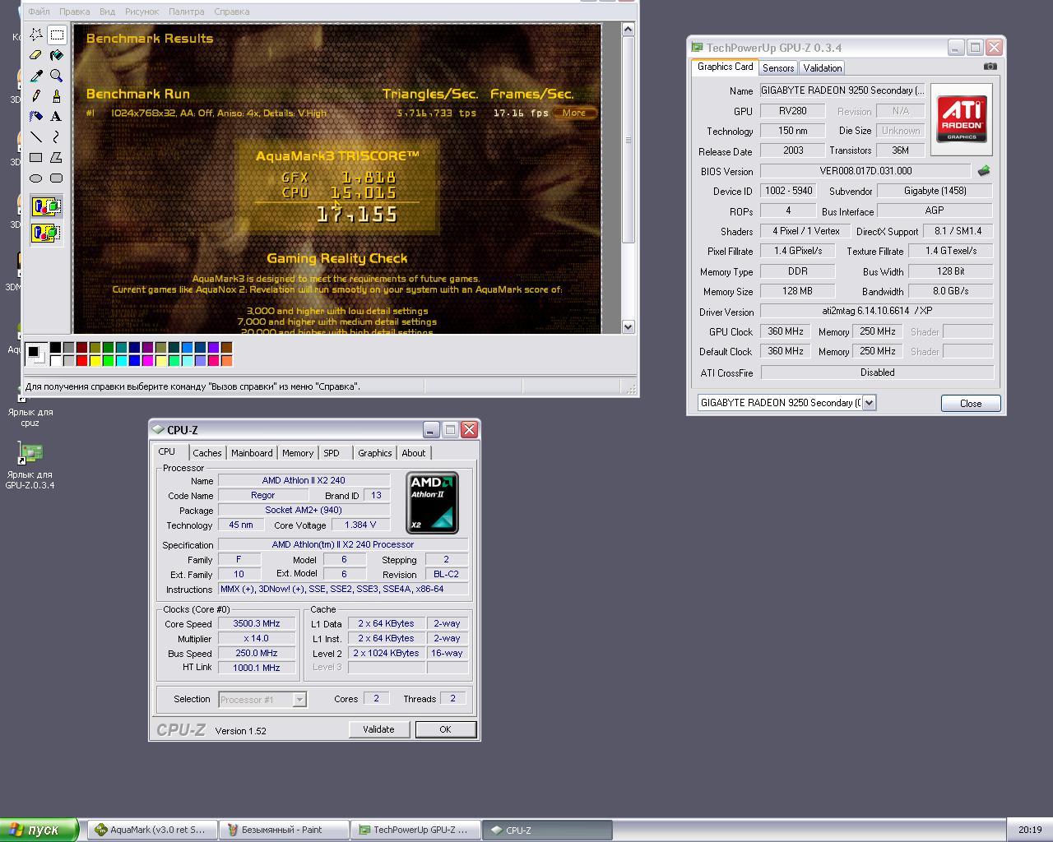Viewport: 1053px width, 842px height.
Task: Switch to the Caches tab in CPU-Z
Action: (x=207, y=453)
